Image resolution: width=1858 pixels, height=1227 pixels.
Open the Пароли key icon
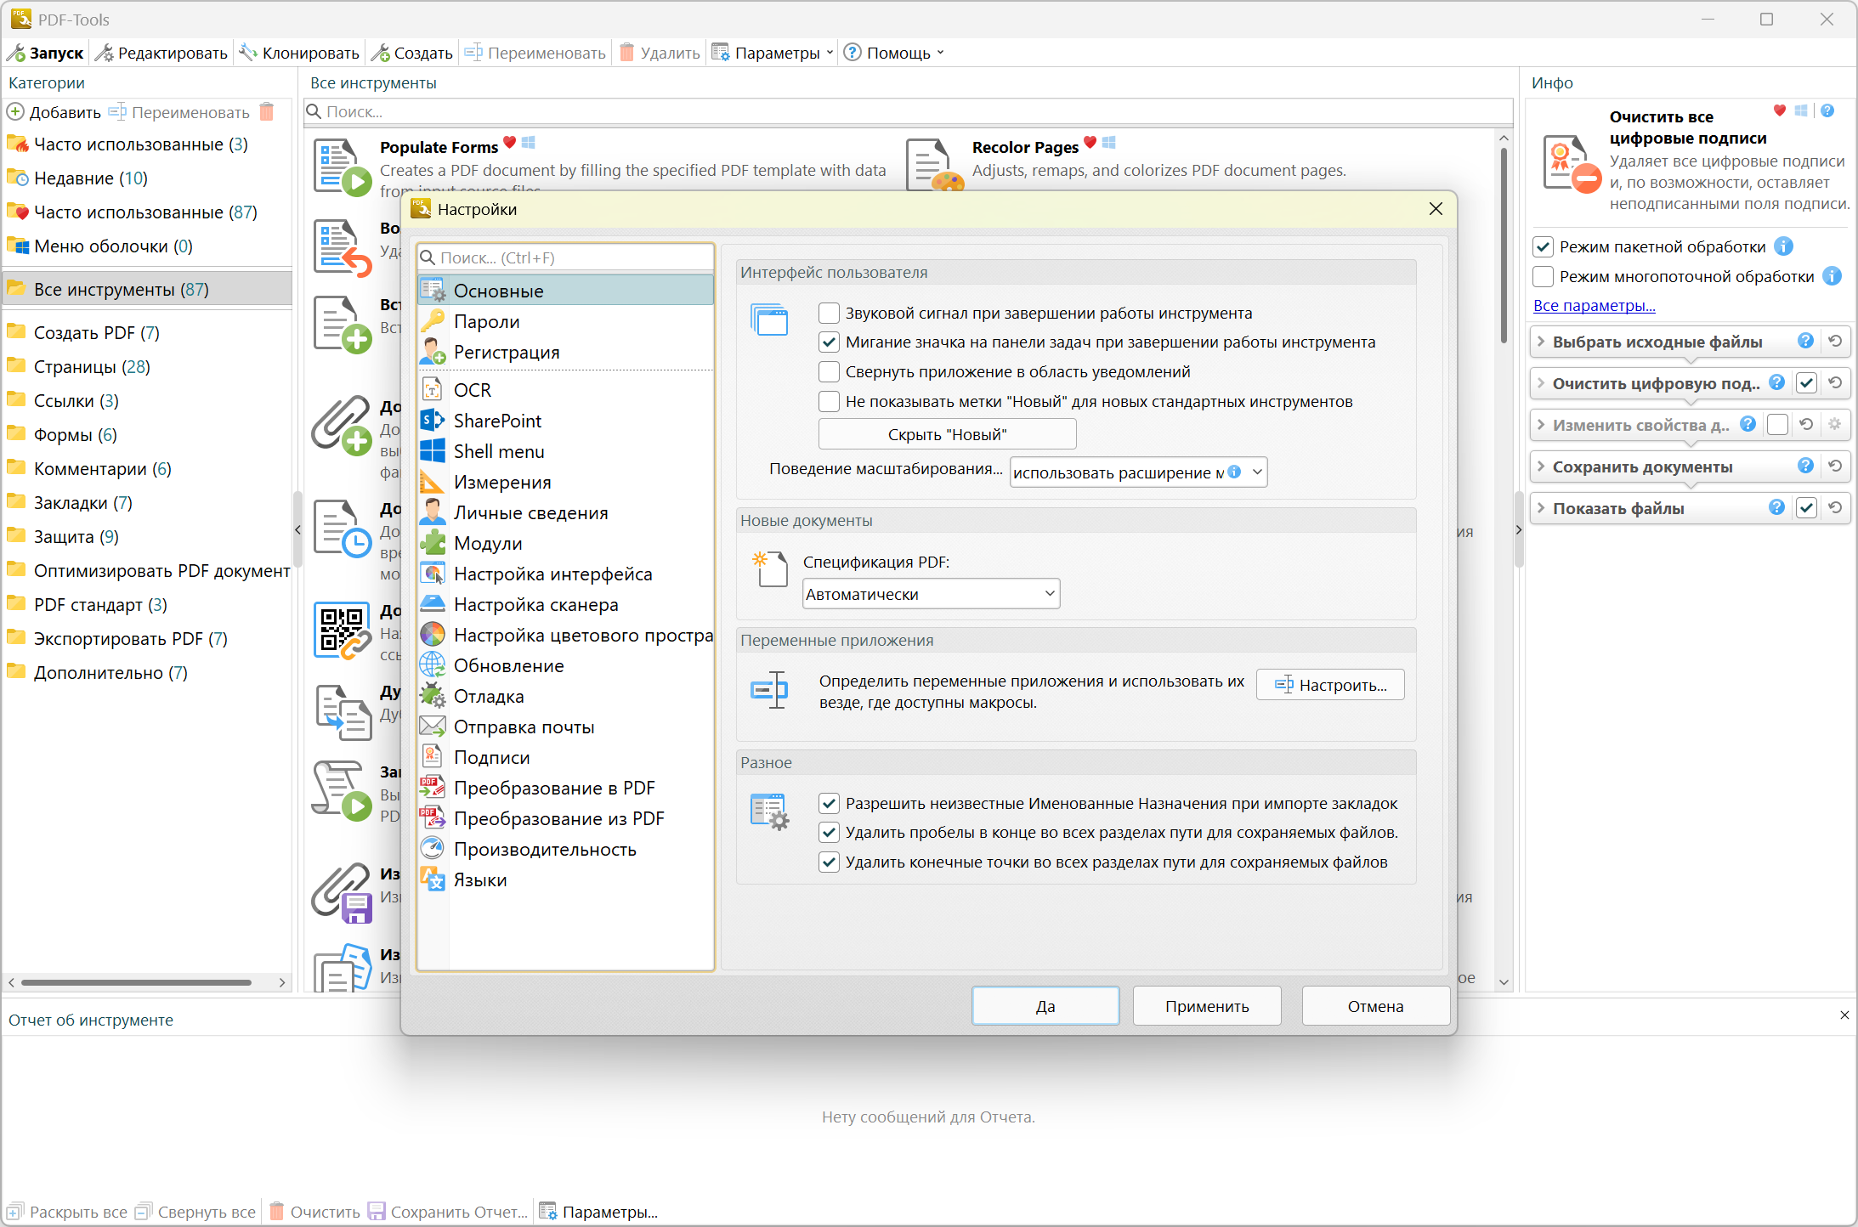[433, 321]
